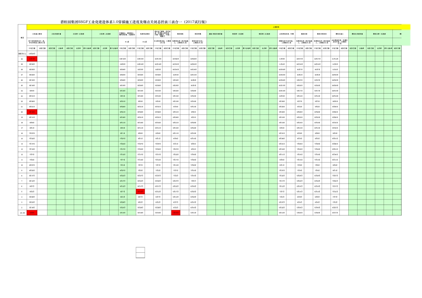The width and height of the screenshot is (422, 298).
Task: Select the red cell in floor 20 row
Action: [x=32, y=112]
